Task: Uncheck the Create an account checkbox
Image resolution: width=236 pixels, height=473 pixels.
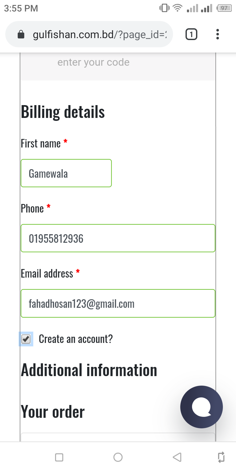Action: pos(26,339)
